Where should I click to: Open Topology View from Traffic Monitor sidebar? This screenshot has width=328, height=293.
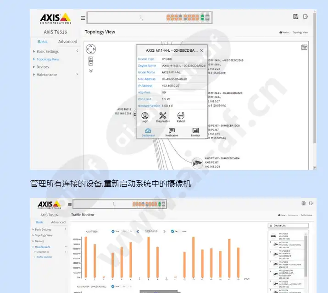(x=44, y=235)
